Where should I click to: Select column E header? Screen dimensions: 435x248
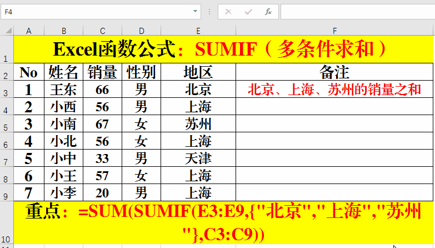tap(198, 31)
